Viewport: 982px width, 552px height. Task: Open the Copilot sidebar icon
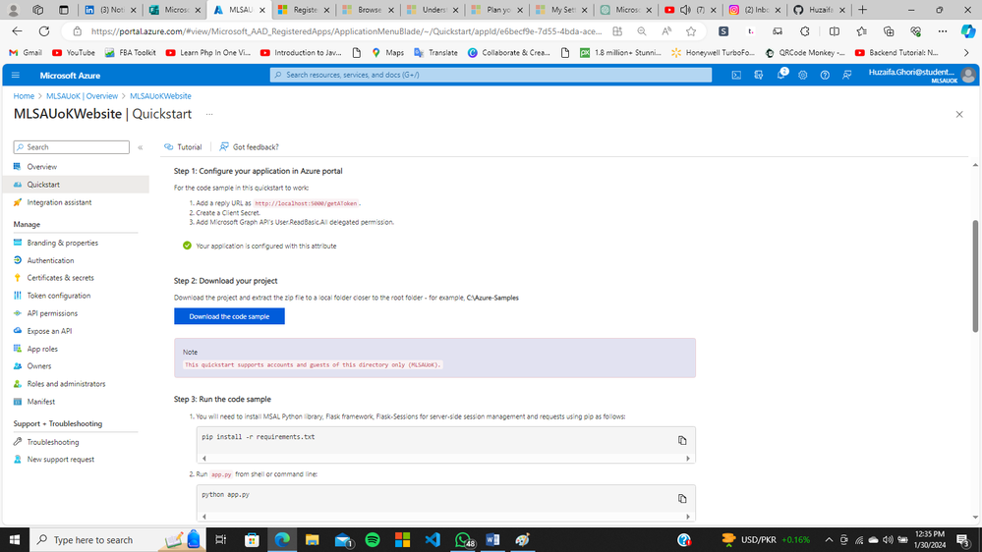[968, 31]
